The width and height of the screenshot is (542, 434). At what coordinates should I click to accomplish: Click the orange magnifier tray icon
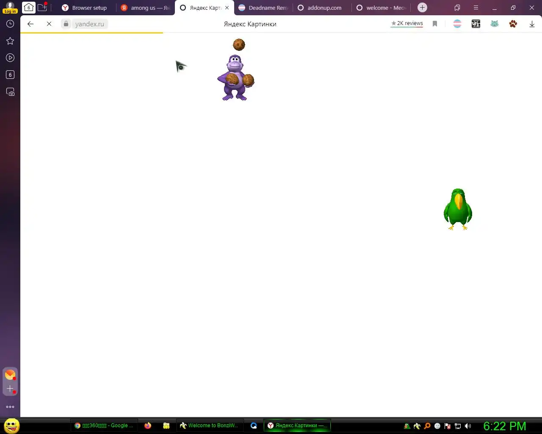pos(427,426)
